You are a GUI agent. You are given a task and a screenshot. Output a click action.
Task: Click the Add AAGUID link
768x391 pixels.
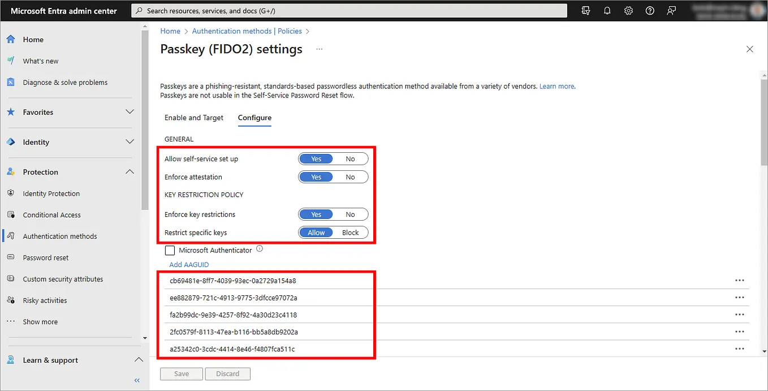[x=189, y=264]
